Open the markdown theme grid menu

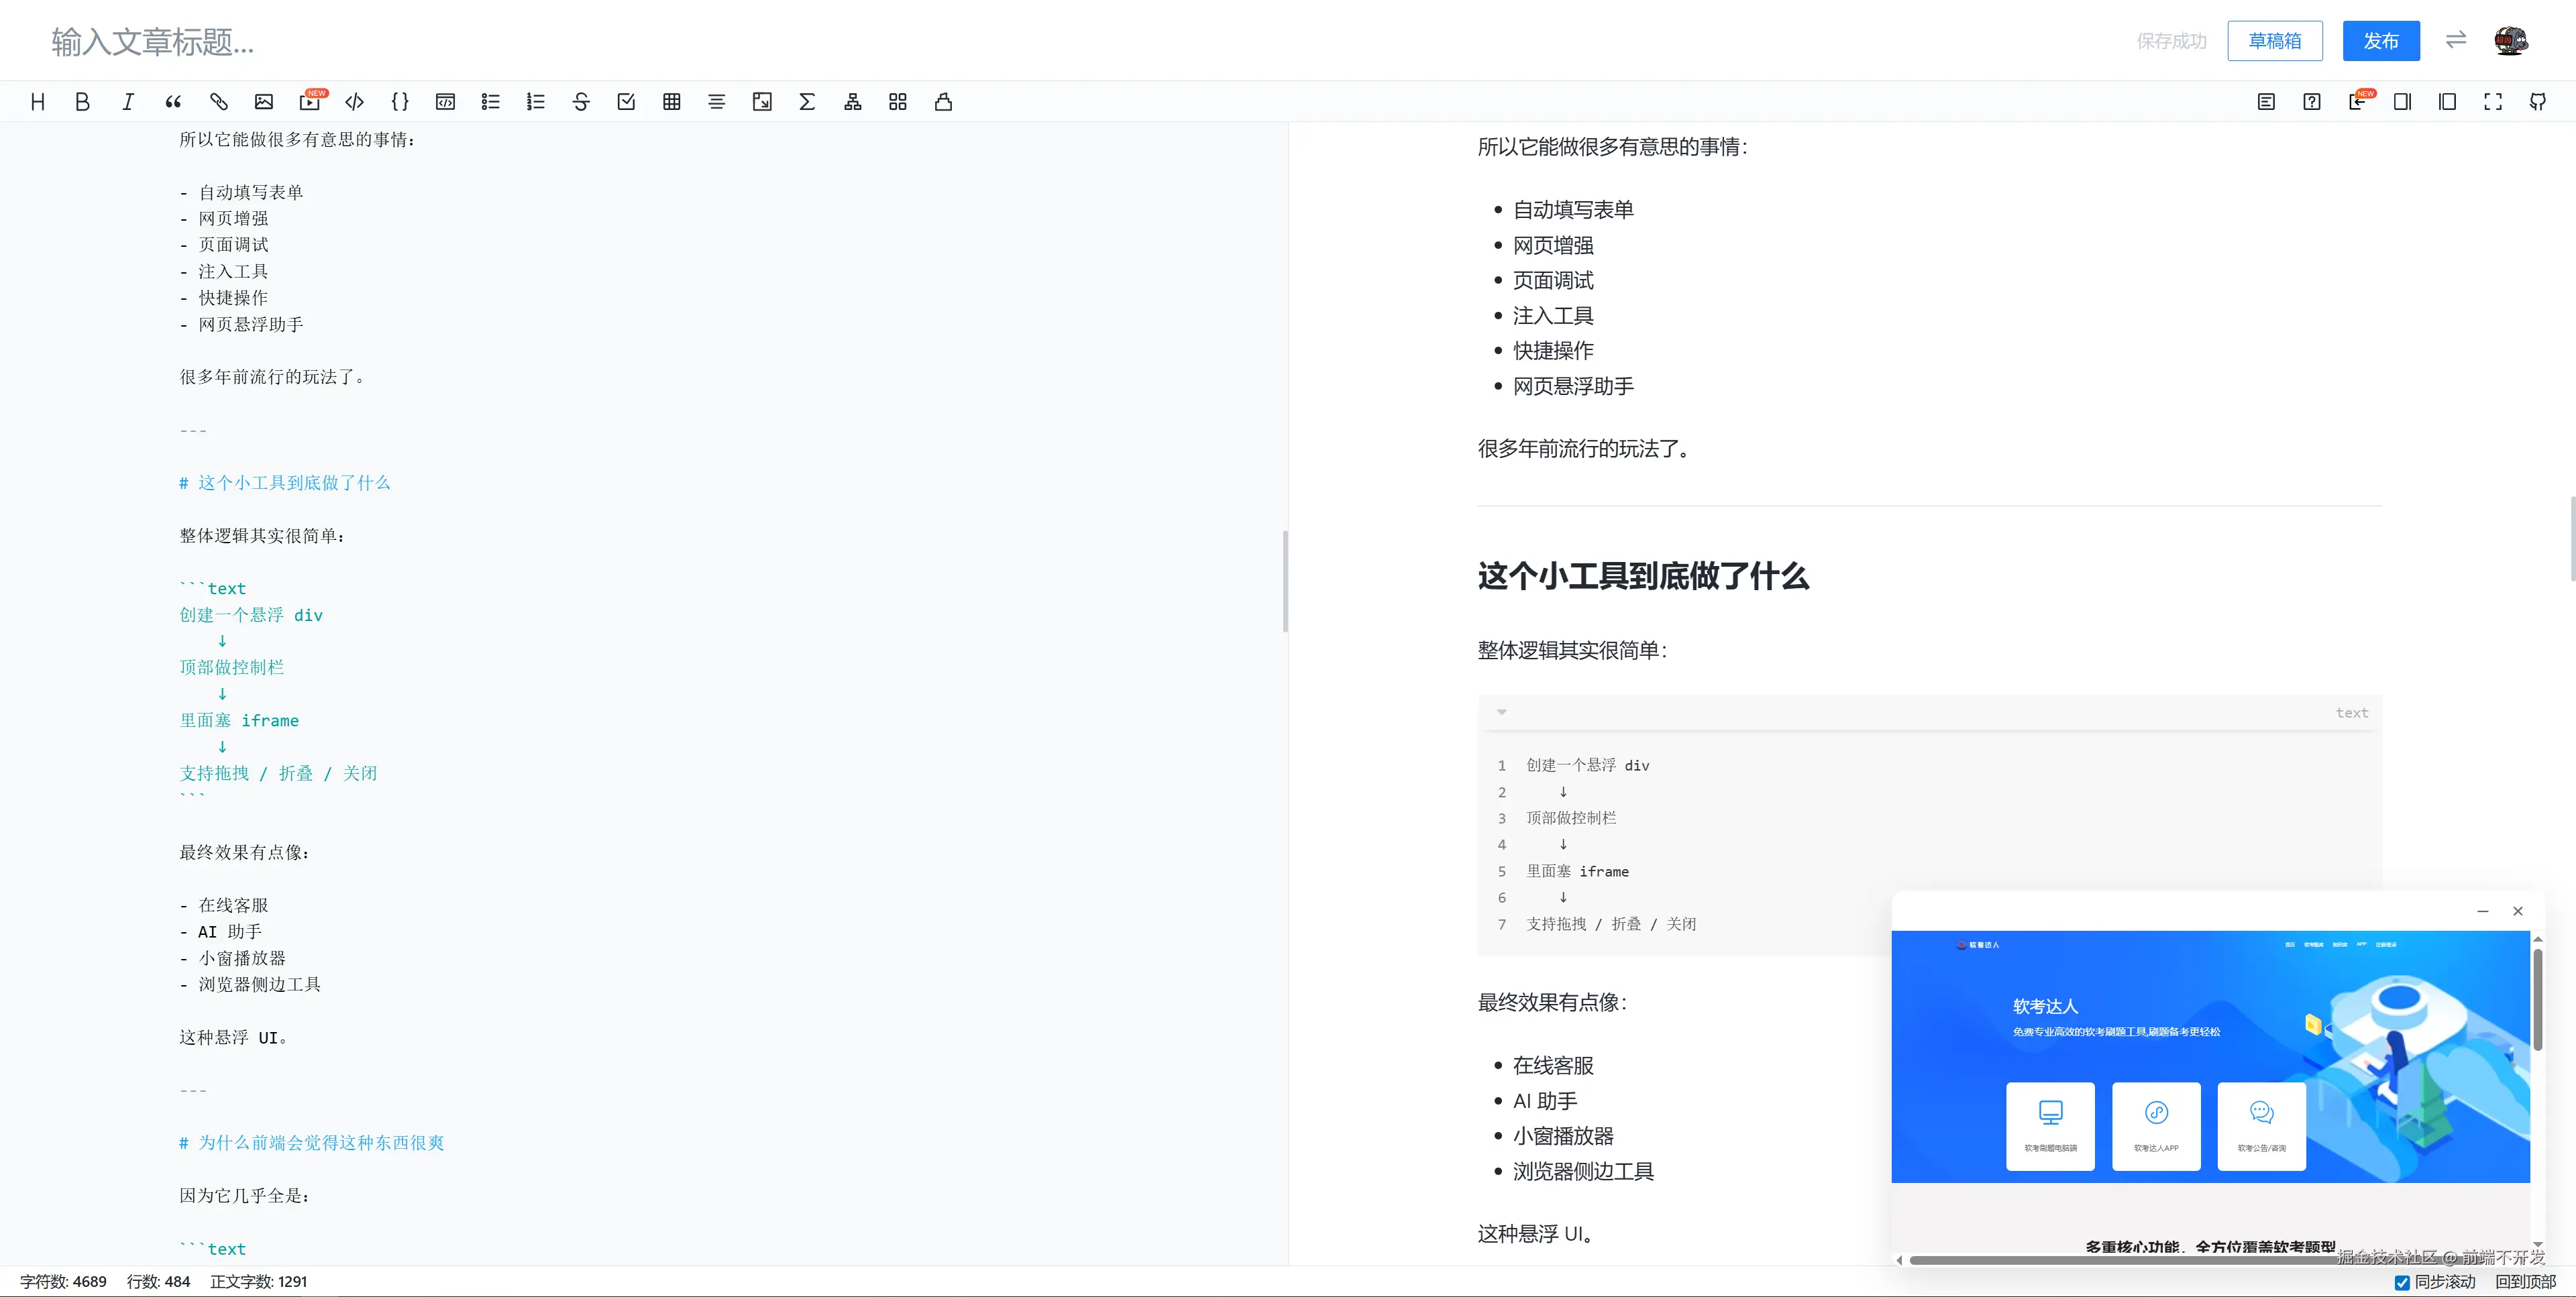click(898, 102)
